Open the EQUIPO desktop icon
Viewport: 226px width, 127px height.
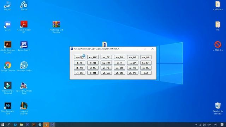pyautogui.click(x=8, y=6)
